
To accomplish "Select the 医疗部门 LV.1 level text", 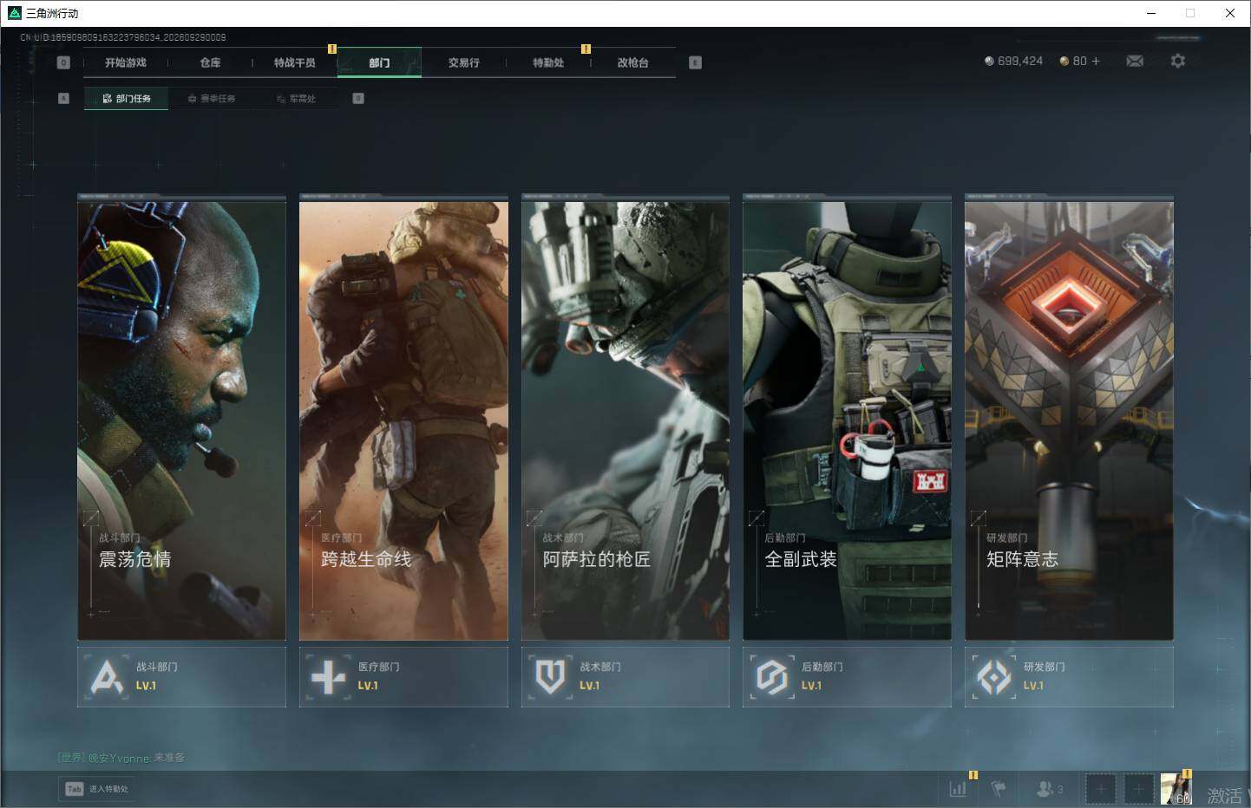I will [x=368, y=686].
